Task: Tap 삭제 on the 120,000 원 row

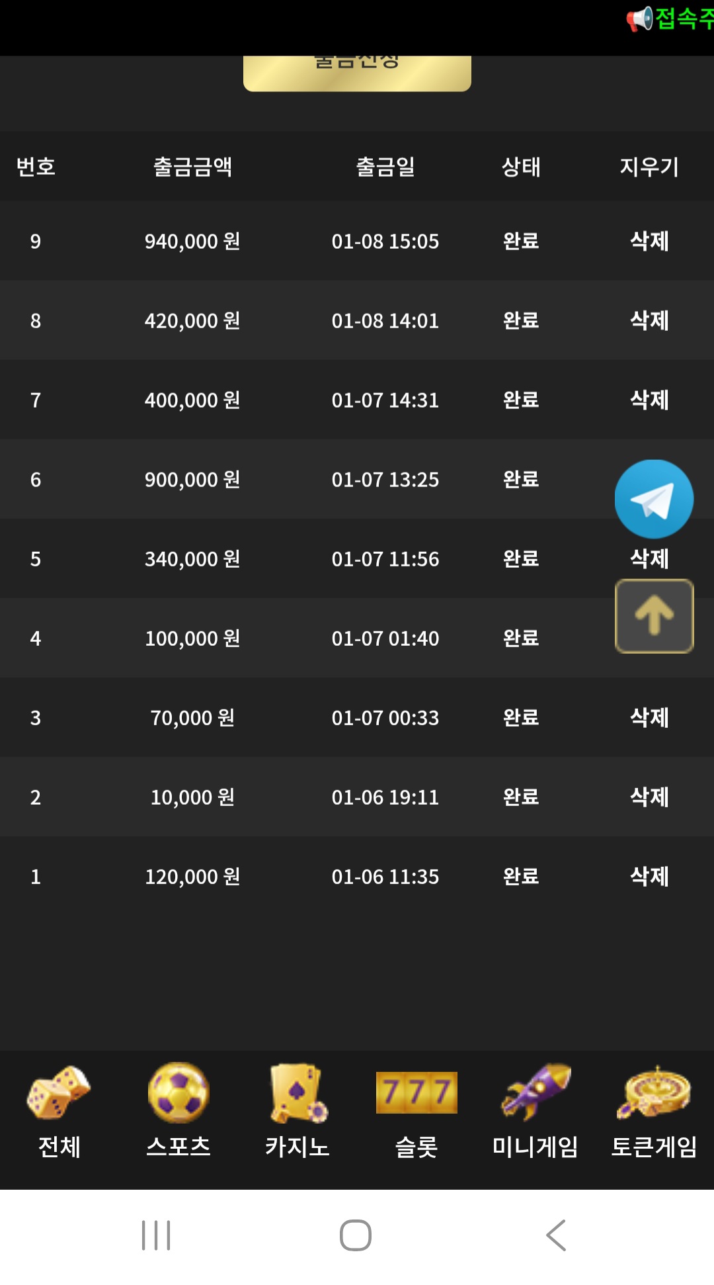Action: tap(649, 876)
